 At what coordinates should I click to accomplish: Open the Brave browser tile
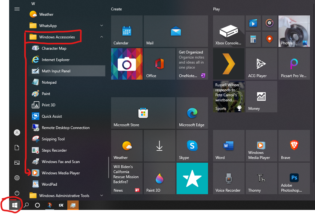coord(294,146)
